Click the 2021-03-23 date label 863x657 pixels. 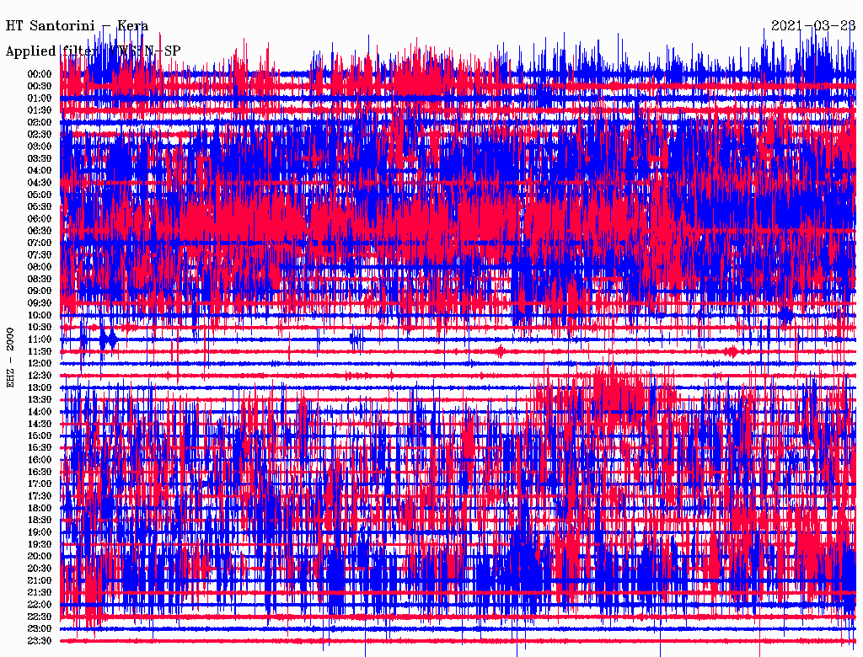[813, 26]
